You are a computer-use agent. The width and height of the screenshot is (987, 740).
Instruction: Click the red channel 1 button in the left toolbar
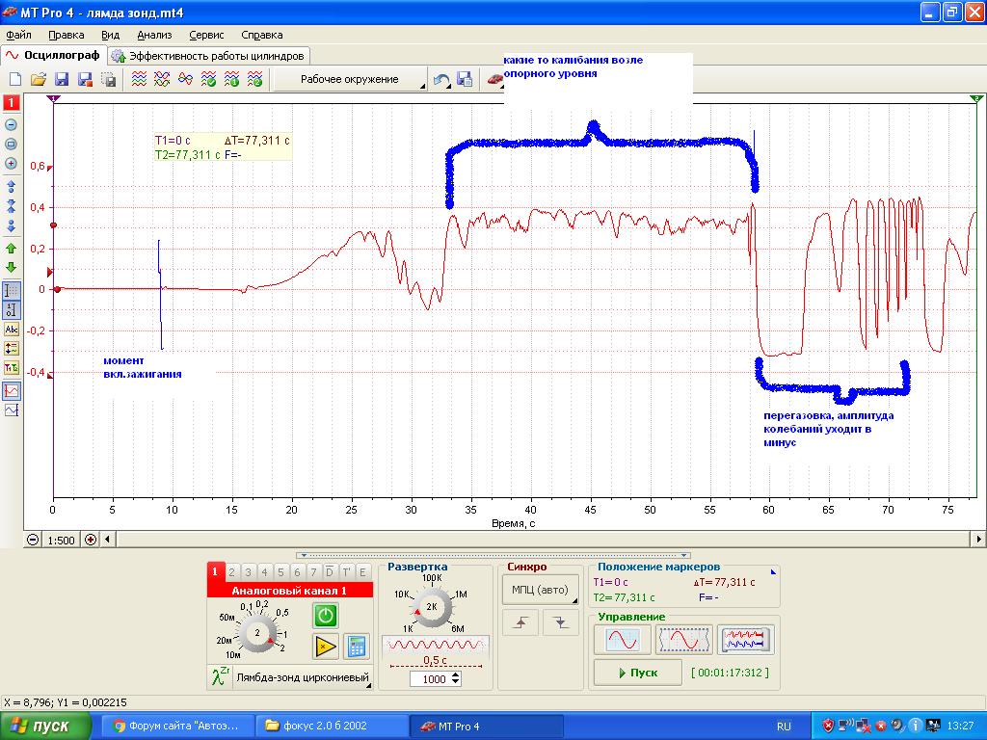click(x=12, y=102)
